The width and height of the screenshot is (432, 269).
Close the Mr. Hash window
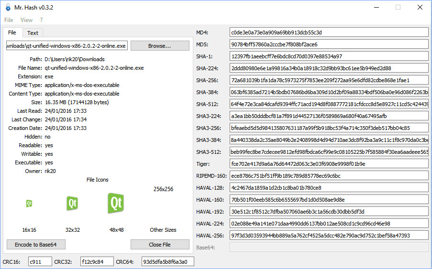tap(420, 8)
